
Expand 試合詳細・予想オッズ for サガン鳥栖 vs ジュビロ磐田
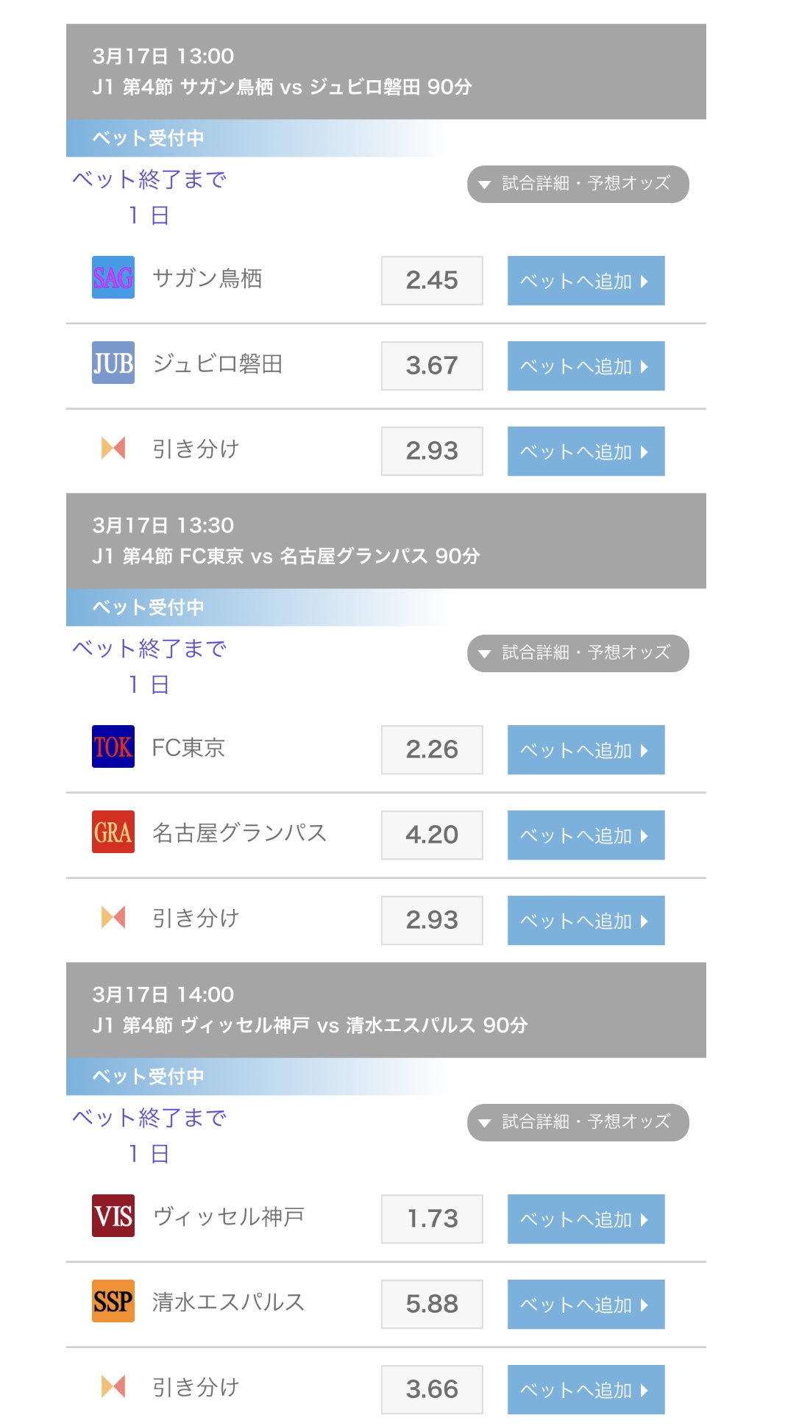tap(578, 184)
